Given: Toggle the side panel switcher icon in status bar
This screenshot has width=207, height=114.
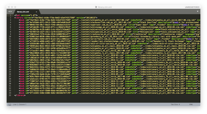Looking at the screenshot, I should click(x=10, y=104).
